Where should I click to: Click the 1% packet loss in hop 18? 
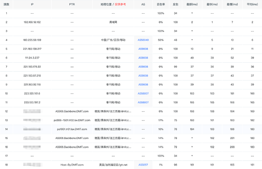(x=161, y=165)
